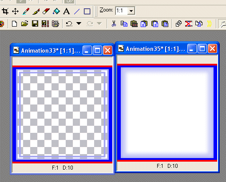Viewport: 226px width, 182px height.
Task: Click the Copy icon
Action: [x=124, y=23]
